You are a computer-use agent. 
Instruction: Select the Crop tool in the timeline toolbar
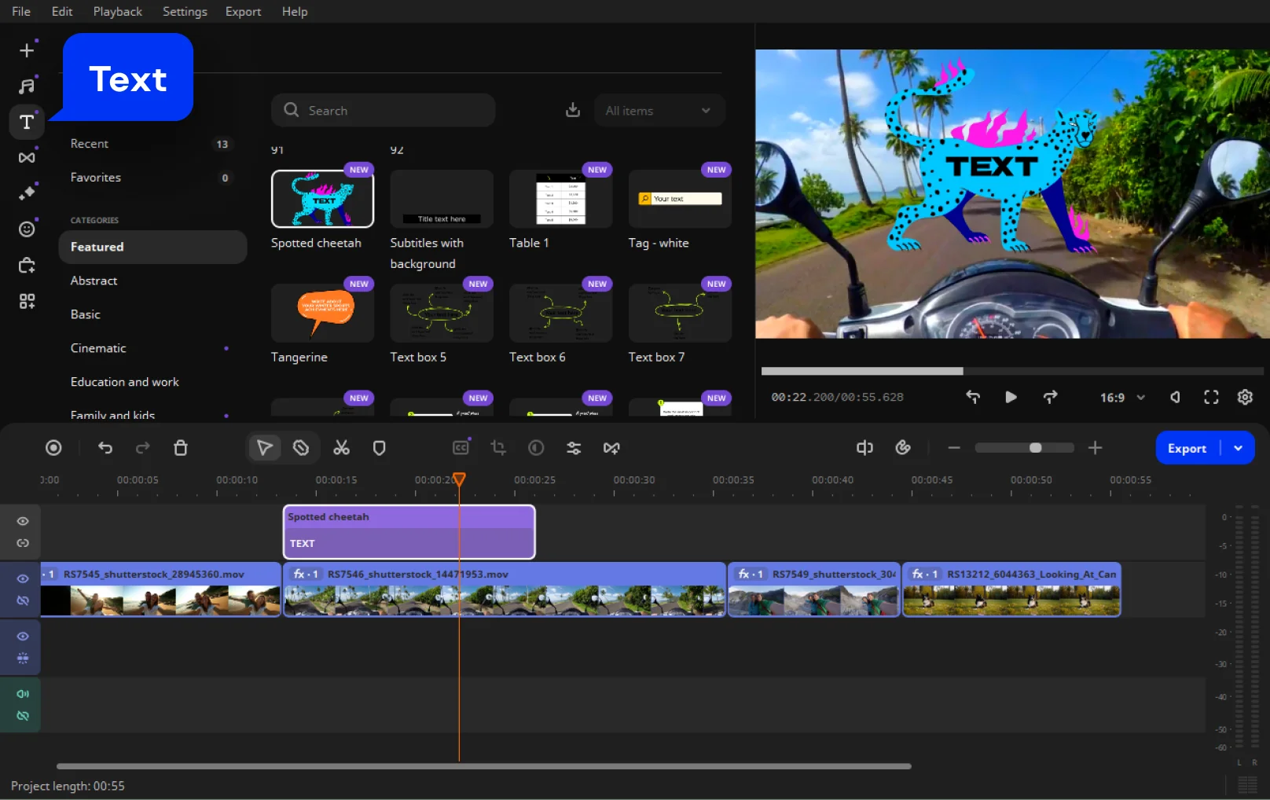pyautogui.click(x=498, y=448)
